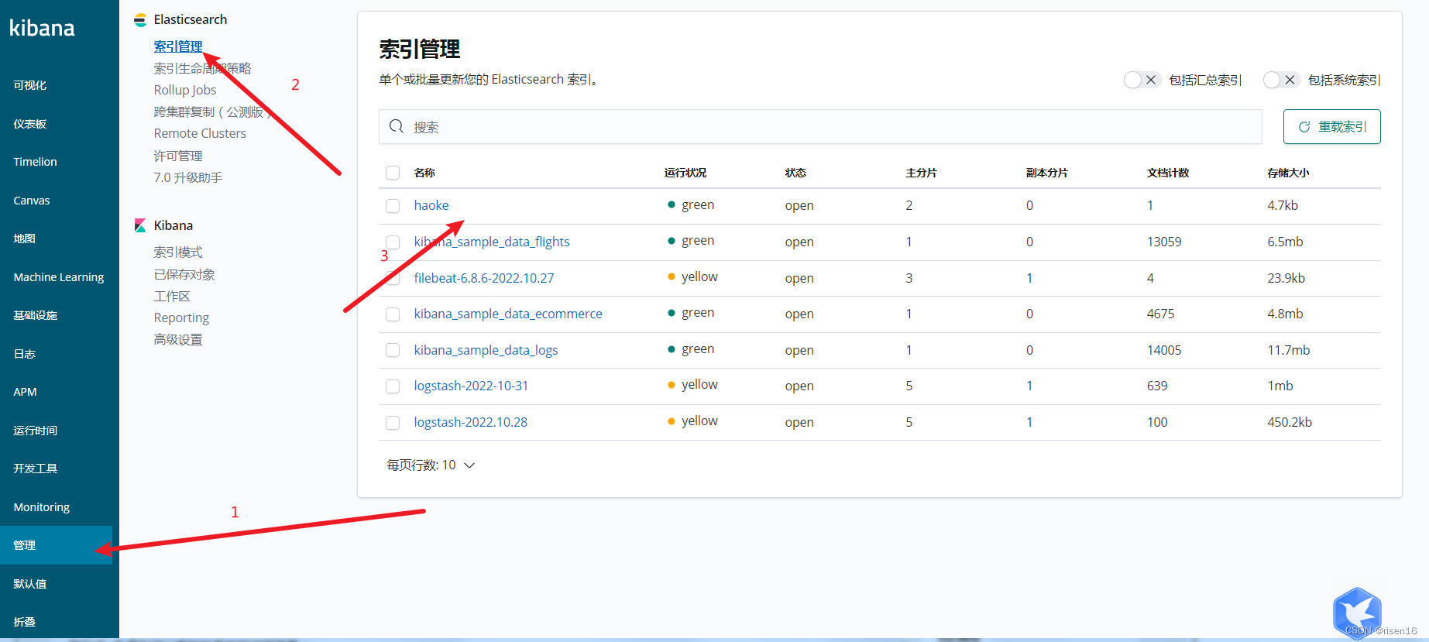Click the Elasticsearch section icon
Screen dimensions: 1429x642
[140, 20]
